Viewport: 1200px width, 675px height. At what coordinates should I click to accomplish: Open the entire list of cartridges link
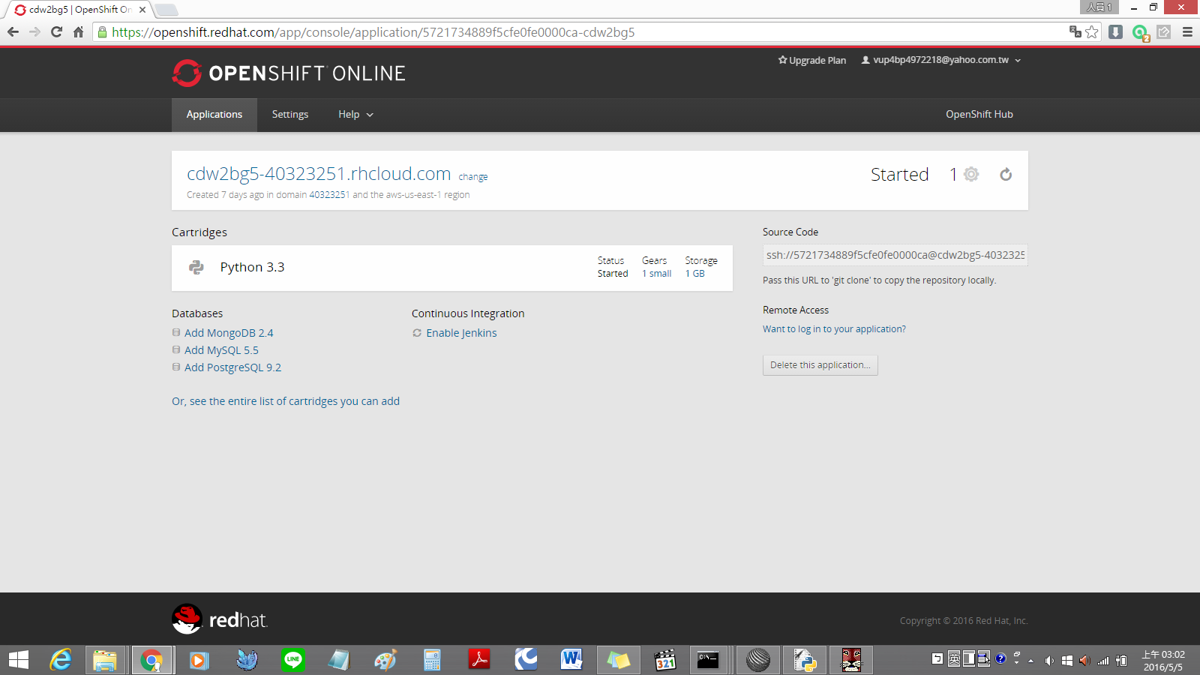click(x=286, y=401)
